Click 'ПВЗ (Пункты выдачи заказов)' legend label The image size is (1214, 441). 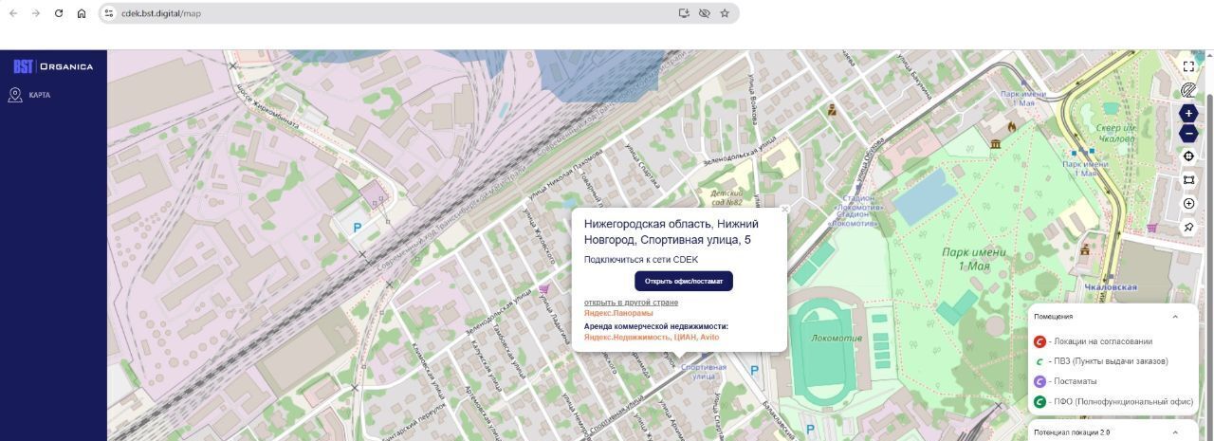click(1109, 361)
